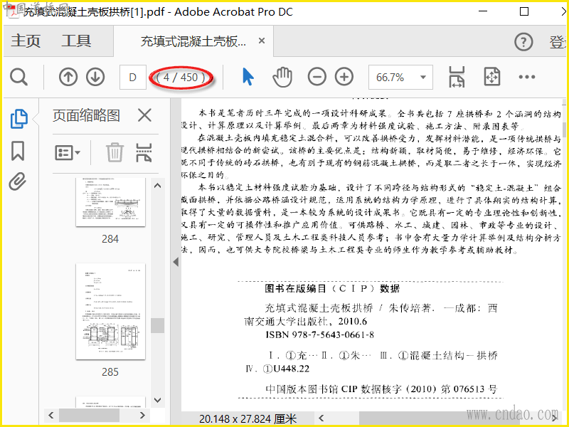Zoom out with minus button
This screenshot has height=427, width=569.
tap(317, 77)
